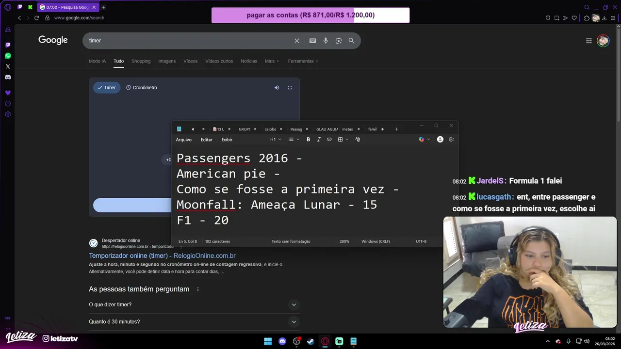Expand 'O que dizer timer?' question
The image size is (621, 349).
tap(194, 305)
